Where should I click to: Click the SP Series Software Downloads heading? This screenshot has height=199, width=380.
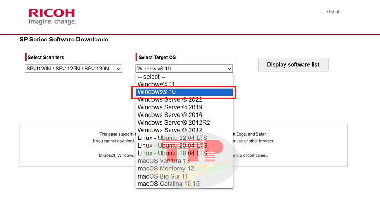pyautogui.click(x=64, y=40)
